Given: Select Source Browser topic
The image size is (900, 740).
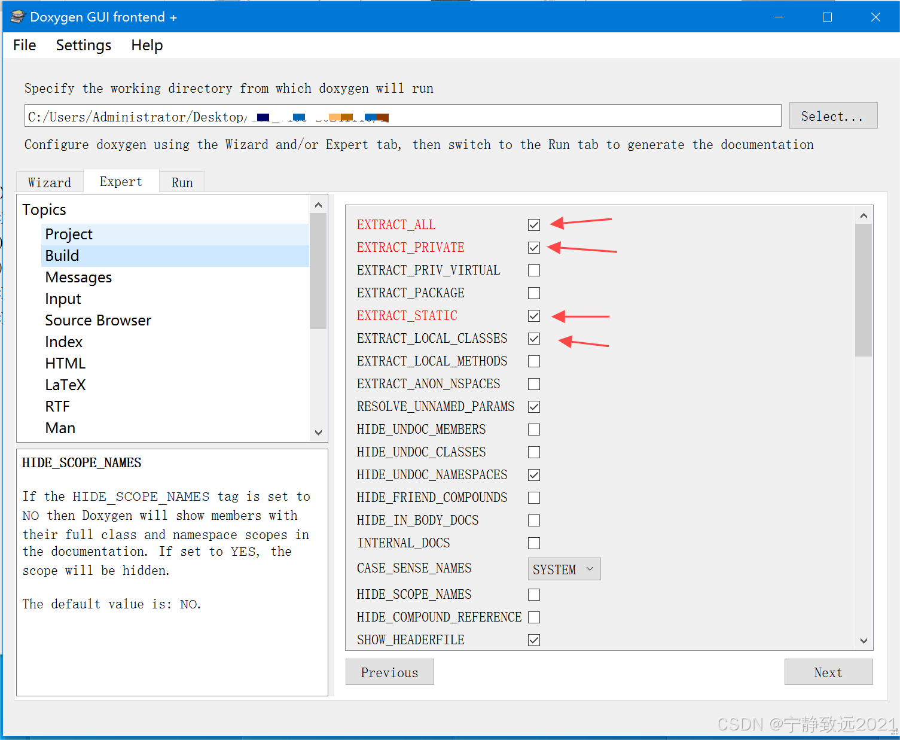Looking at the screenshot, I should point(175,321).
